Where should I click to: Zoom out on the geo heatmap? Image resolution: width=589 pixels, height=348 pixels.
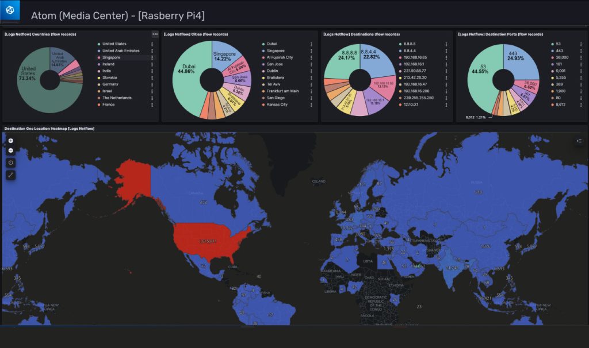point(11,150)
